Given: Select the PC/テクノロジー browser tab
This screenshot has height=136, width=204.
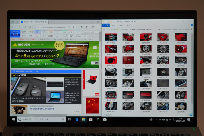Looking at the screenshot, I should click(34, 22).
